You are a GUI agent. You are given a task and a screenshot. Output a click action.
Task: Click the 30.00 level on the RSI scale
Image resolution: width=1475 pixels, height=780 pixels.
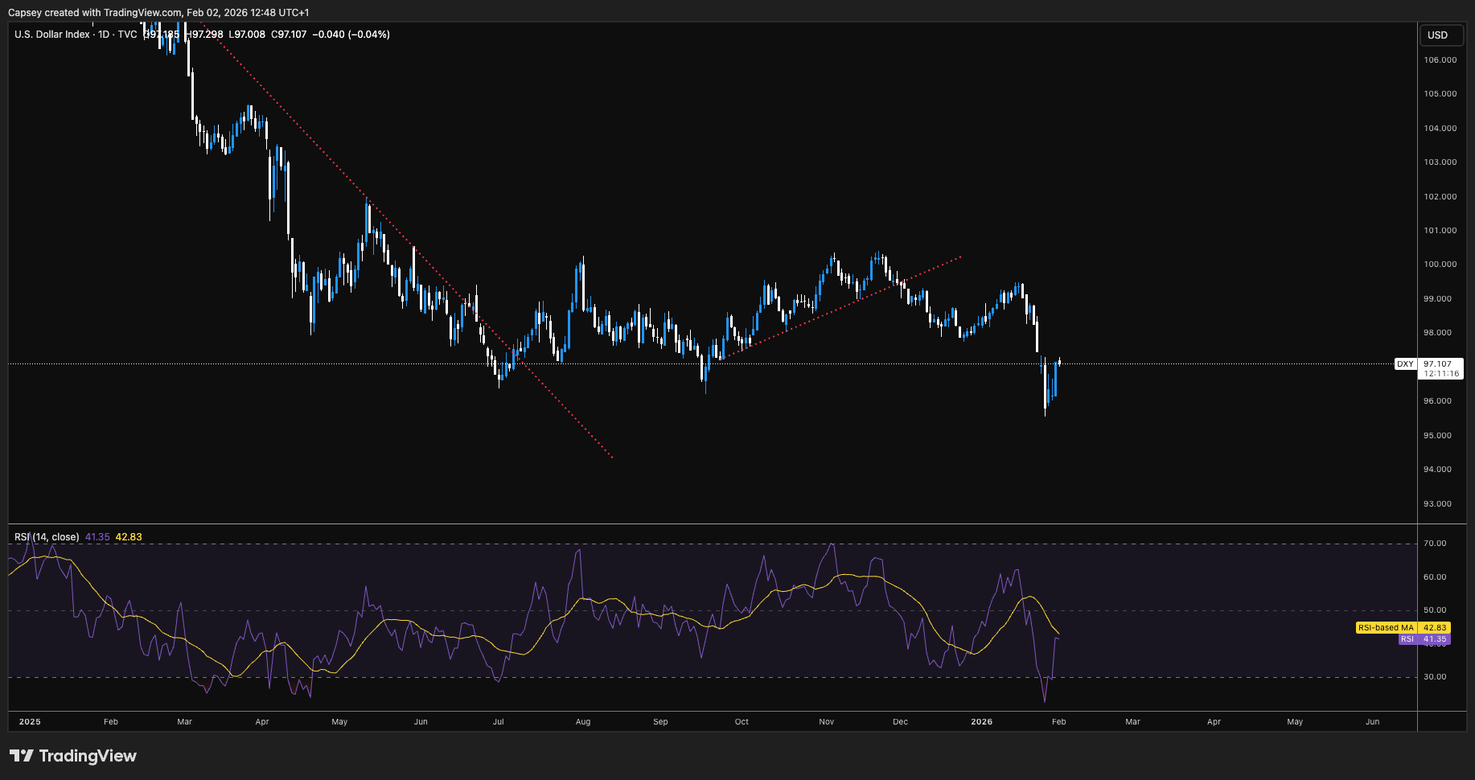(x=1435, y=677)
